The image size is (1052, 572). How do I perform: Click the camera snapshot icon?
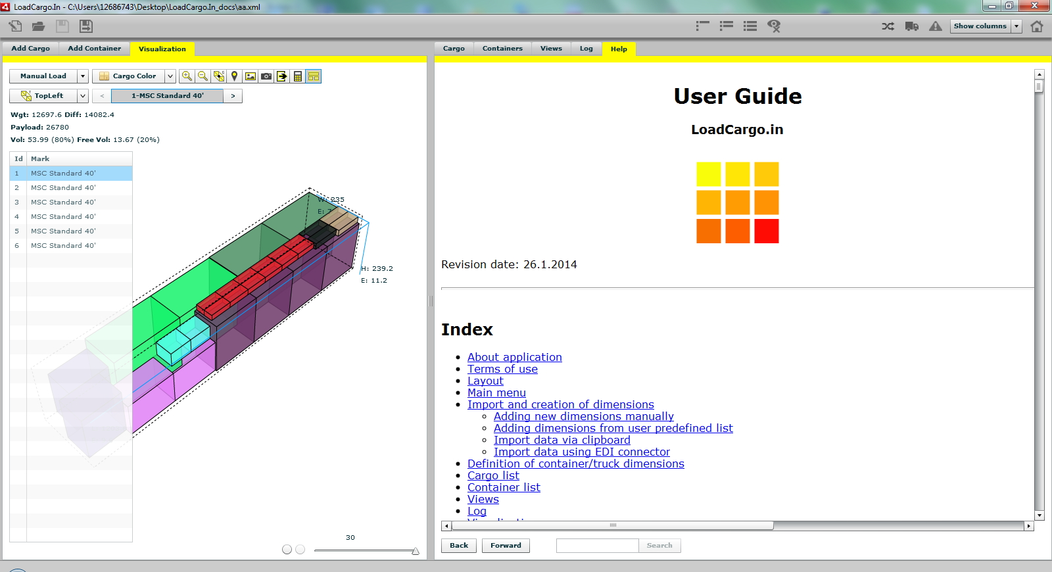click(266, 76)
